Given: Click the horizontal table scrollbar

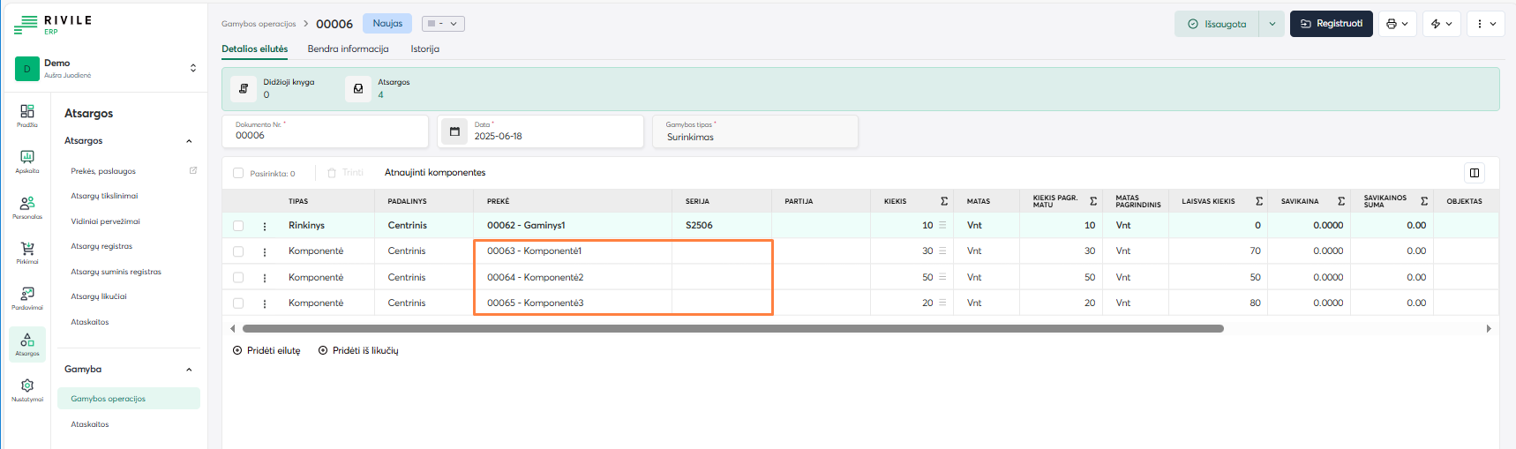Looking at the screenshot, I should click(x=732, y=328).
